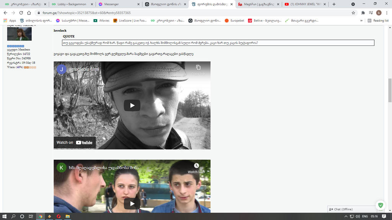Open File Explorer from the taskbar
Viewport: 392px width, 220px height.
pyautogui.click(x=67, y=216)
